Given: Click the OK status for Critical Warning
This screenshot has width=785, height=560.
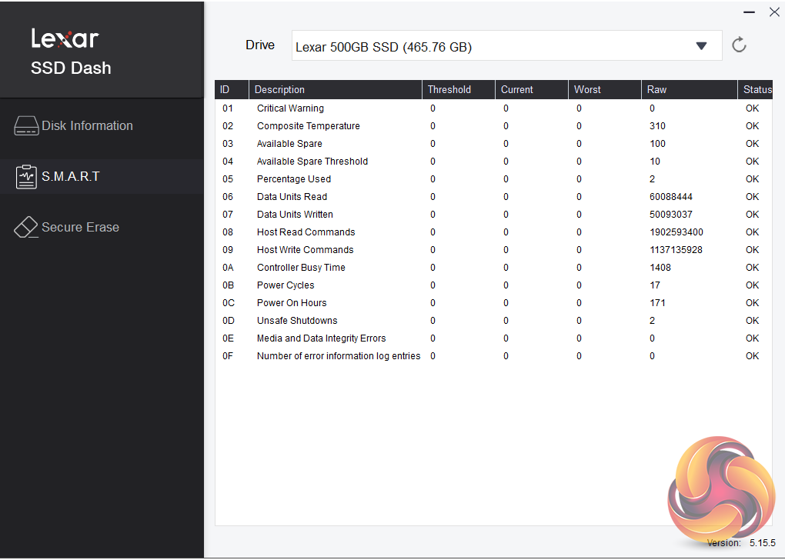Looking at the screenshot, I should point(752,108).
